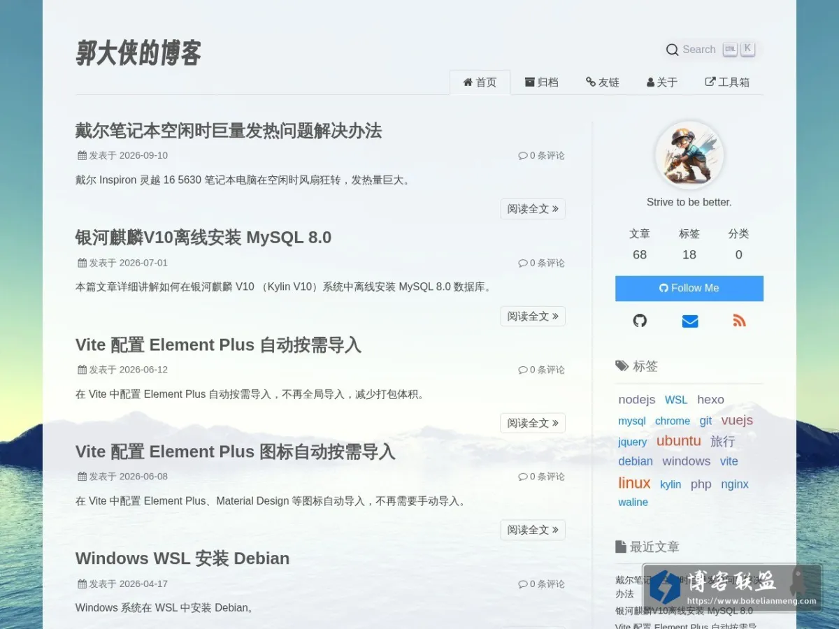Click the date 发表于 2026-04-17
This screenshot has width=839, height=629.
pyautogui.click(x=122, y=584)
